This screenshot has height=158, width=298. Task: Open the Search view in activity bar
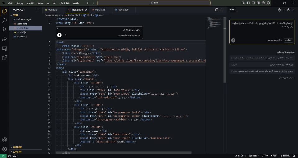pos(5,20)
